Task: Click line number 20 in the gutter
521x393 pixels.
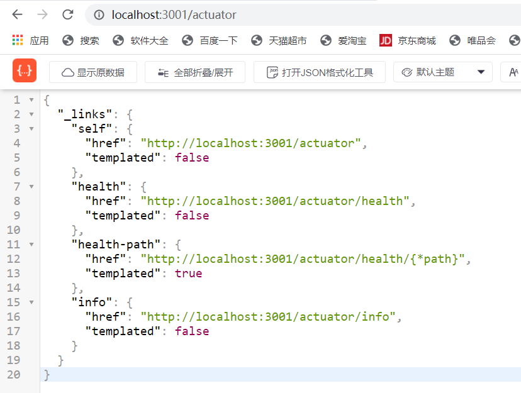Action: coord(14,374)
